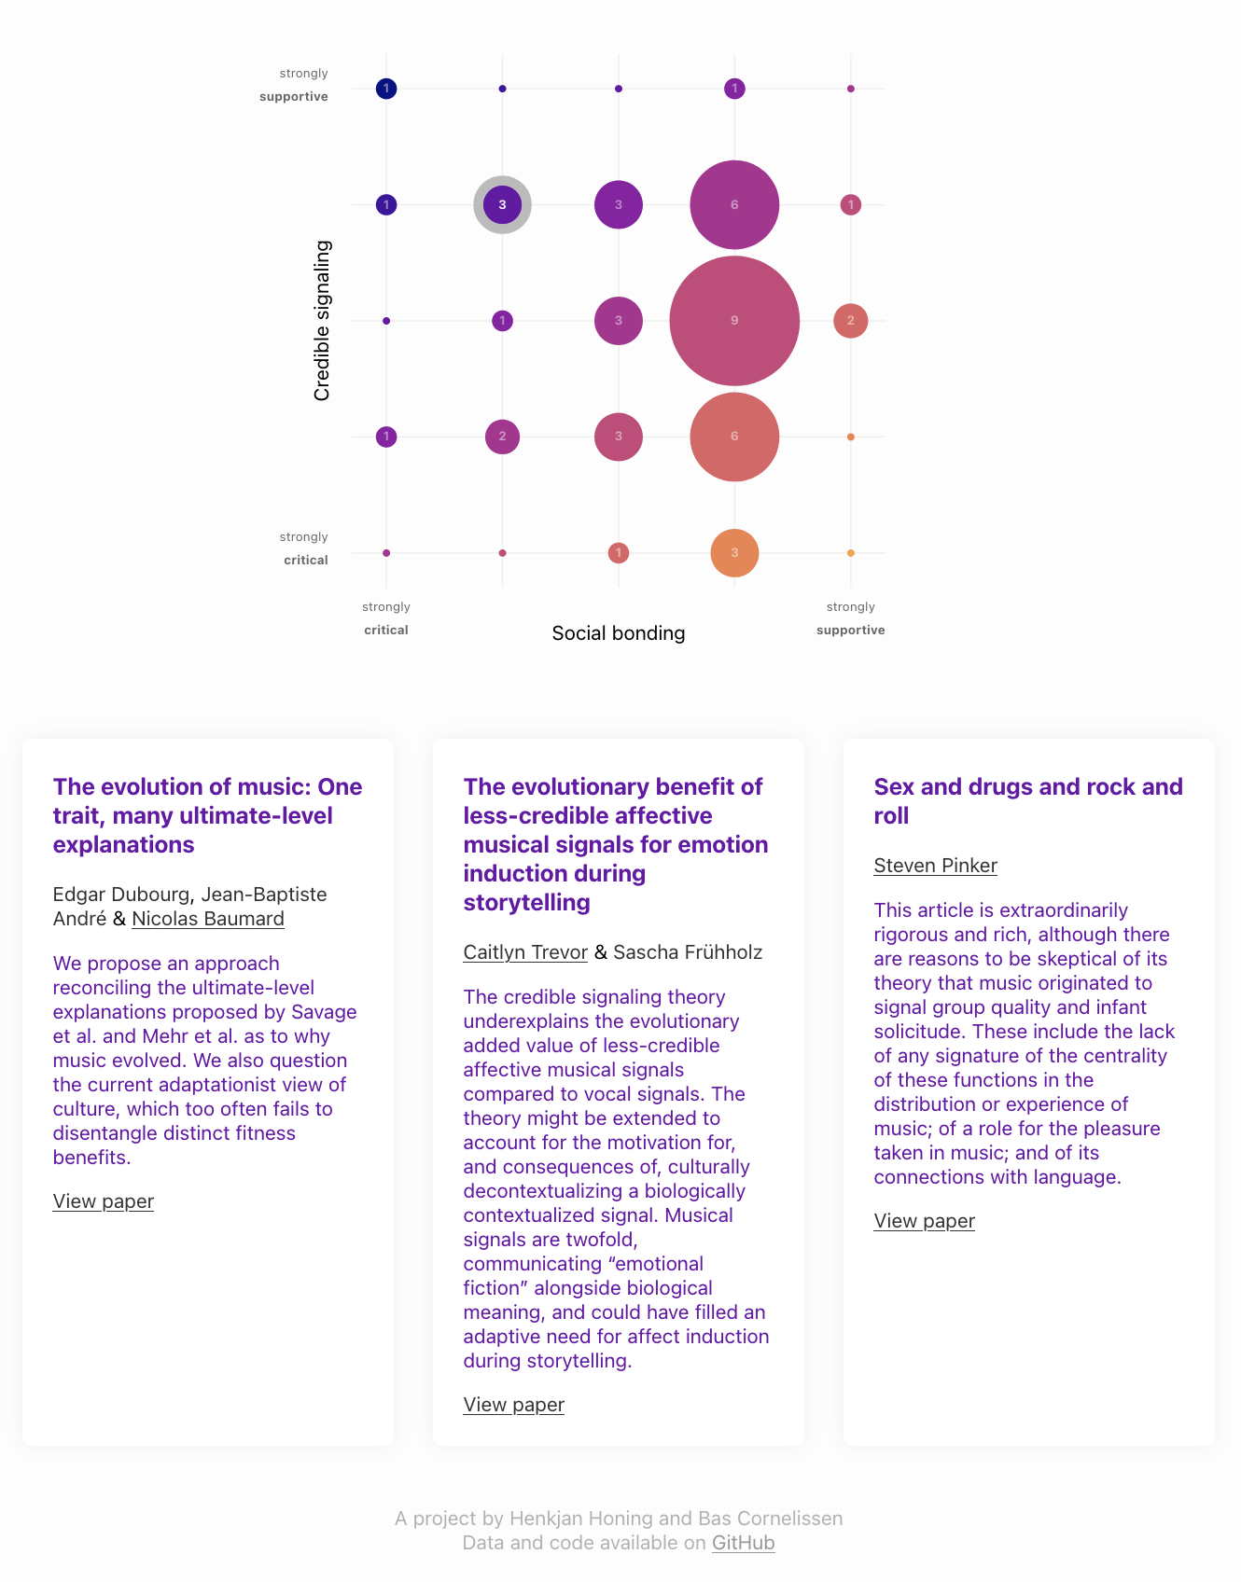Select the top-row purple bubble labeled 1 near right
Screen dimensions: 1241x1582
734,89
